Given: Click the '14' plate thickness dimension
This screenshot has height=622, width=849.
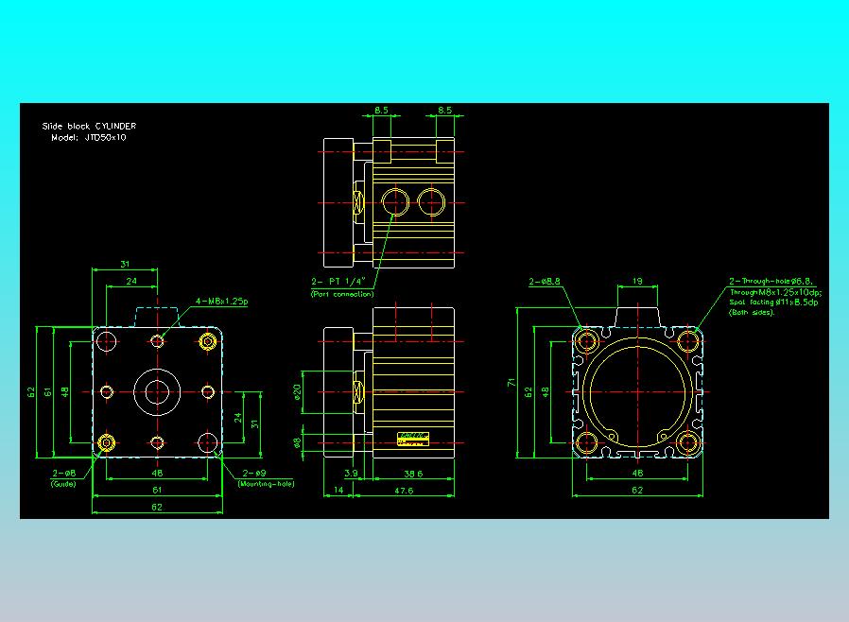Looking at the screenshot, I should 338,490.
